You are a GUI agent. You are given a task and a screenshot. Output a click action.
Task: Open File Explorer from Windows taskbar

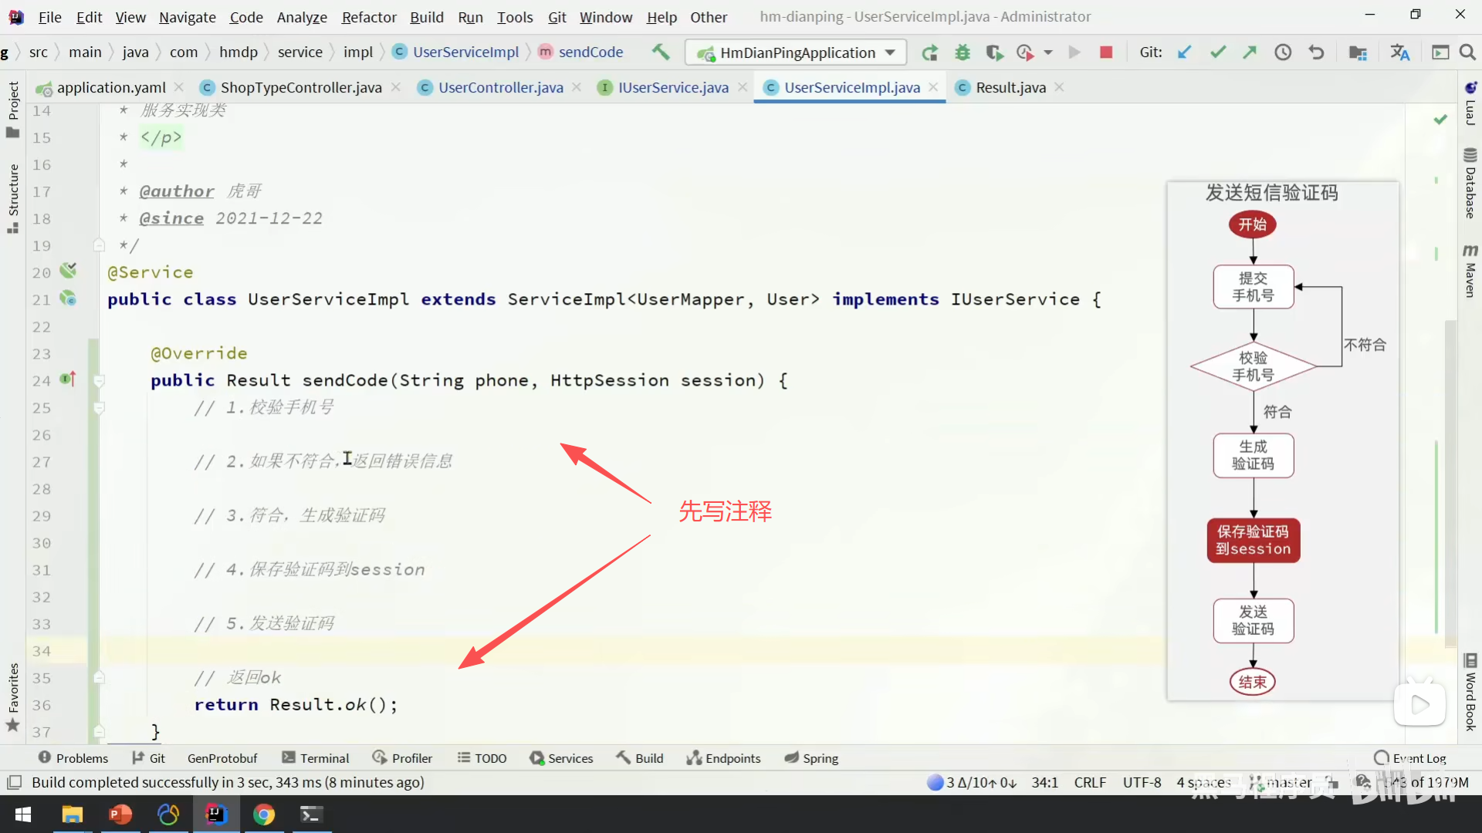click(72, 814)
